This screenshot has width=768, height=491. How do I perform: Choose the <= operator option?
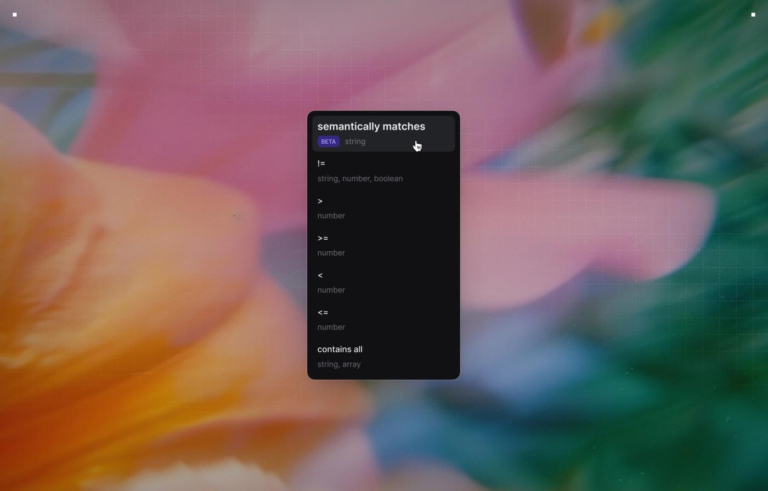[383, 319]
